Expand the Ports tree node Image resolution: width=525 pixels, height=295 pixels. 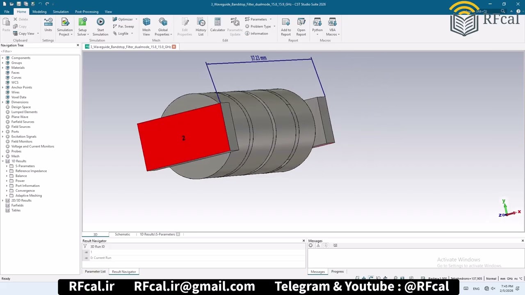click(x=2, y=132)
